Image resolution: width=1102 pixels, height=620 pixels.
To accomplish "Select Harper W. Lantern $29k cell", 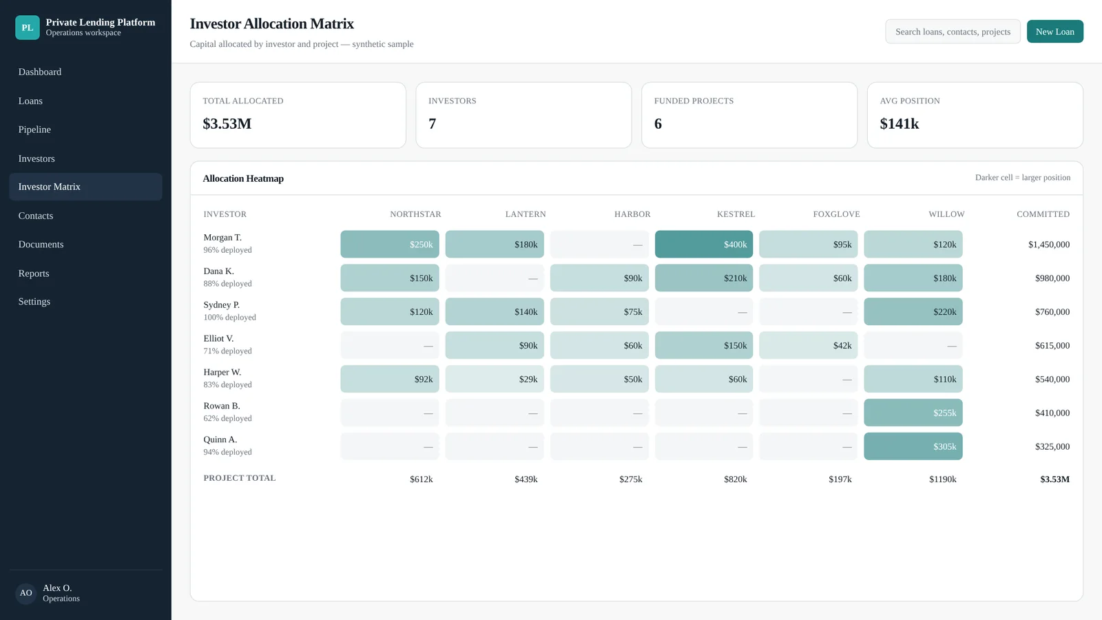I will 495,379.
